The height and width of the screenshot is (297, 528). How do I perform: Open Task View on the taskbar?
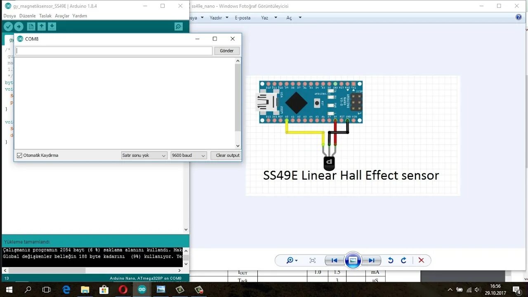[47, 290]
